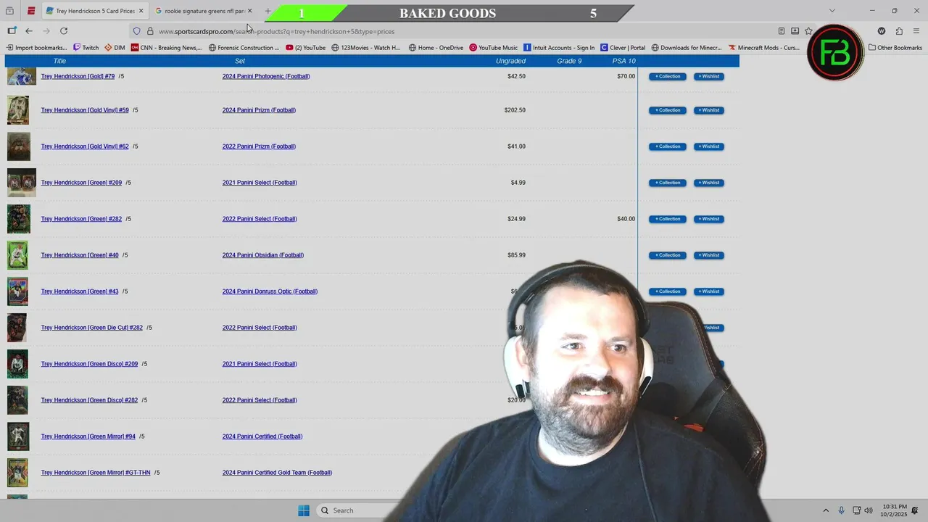Sort by the PSA 10 column
The image size is (928, 522).
pos(623,61)
